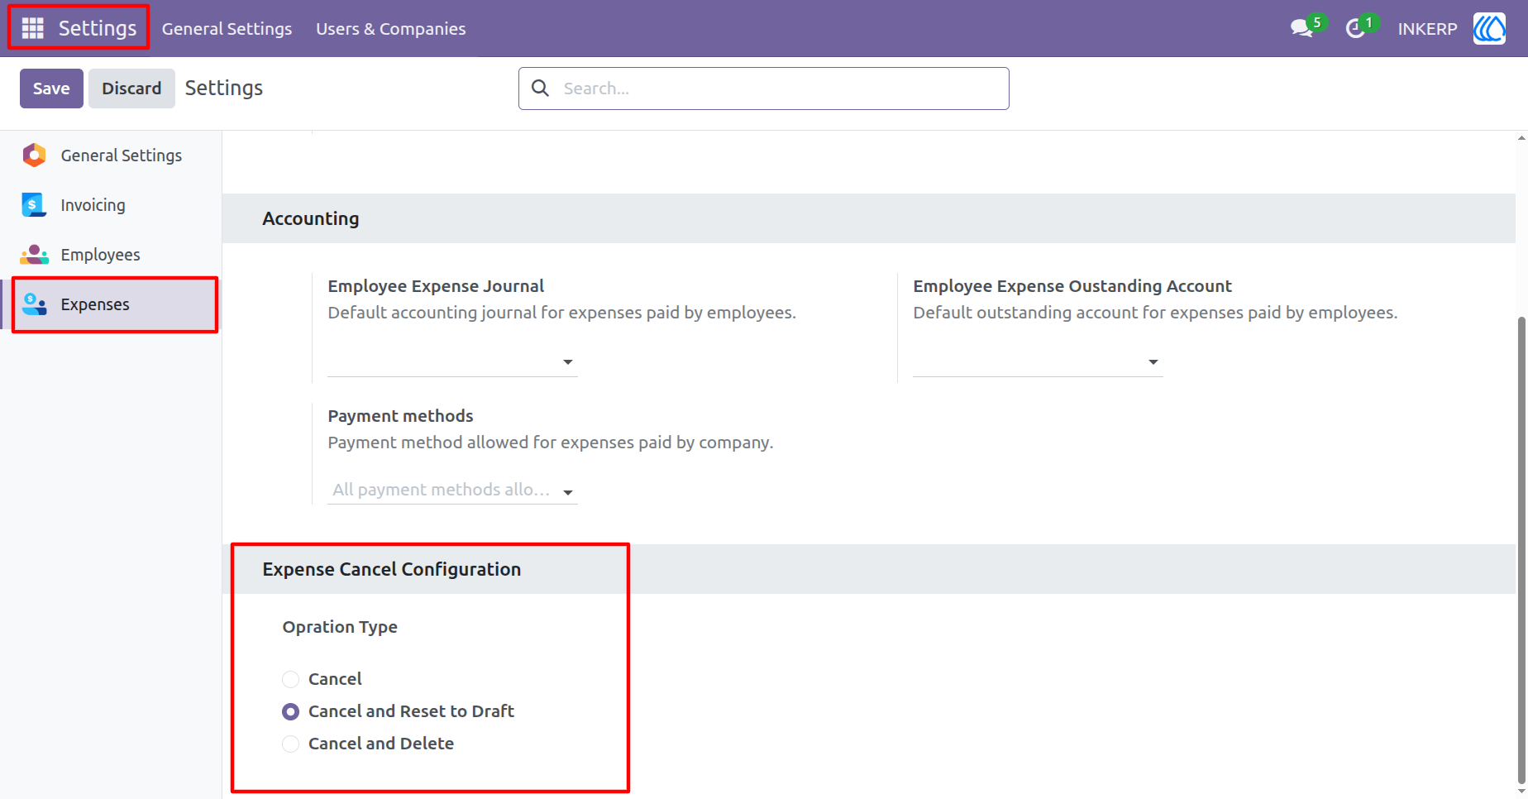Open the Expenses settings tab
Image resolution: width=1528 pixels, height=799 pixels.
(111, 304)
